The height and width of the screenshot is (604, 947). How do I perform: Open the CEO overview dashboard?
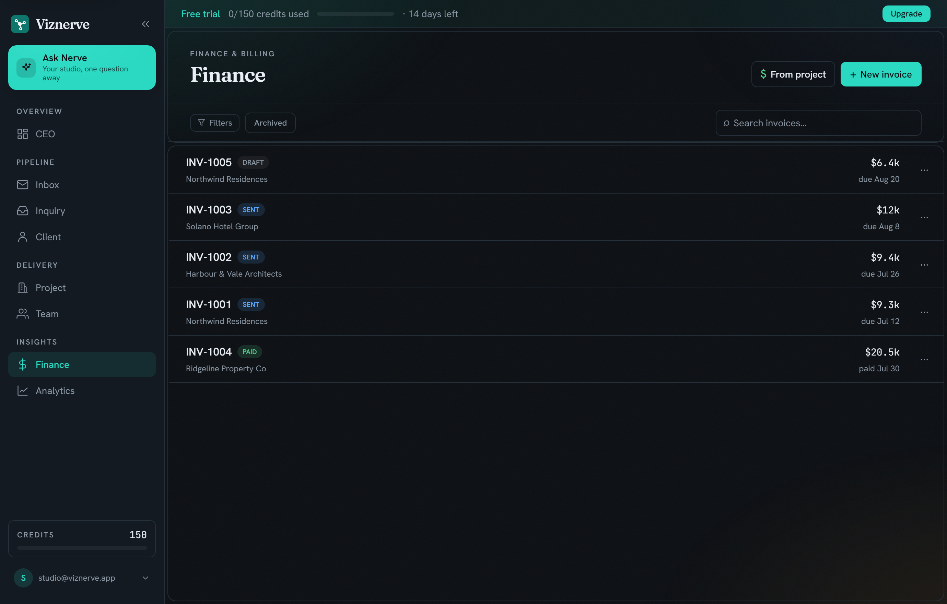(x=82, y=134)
